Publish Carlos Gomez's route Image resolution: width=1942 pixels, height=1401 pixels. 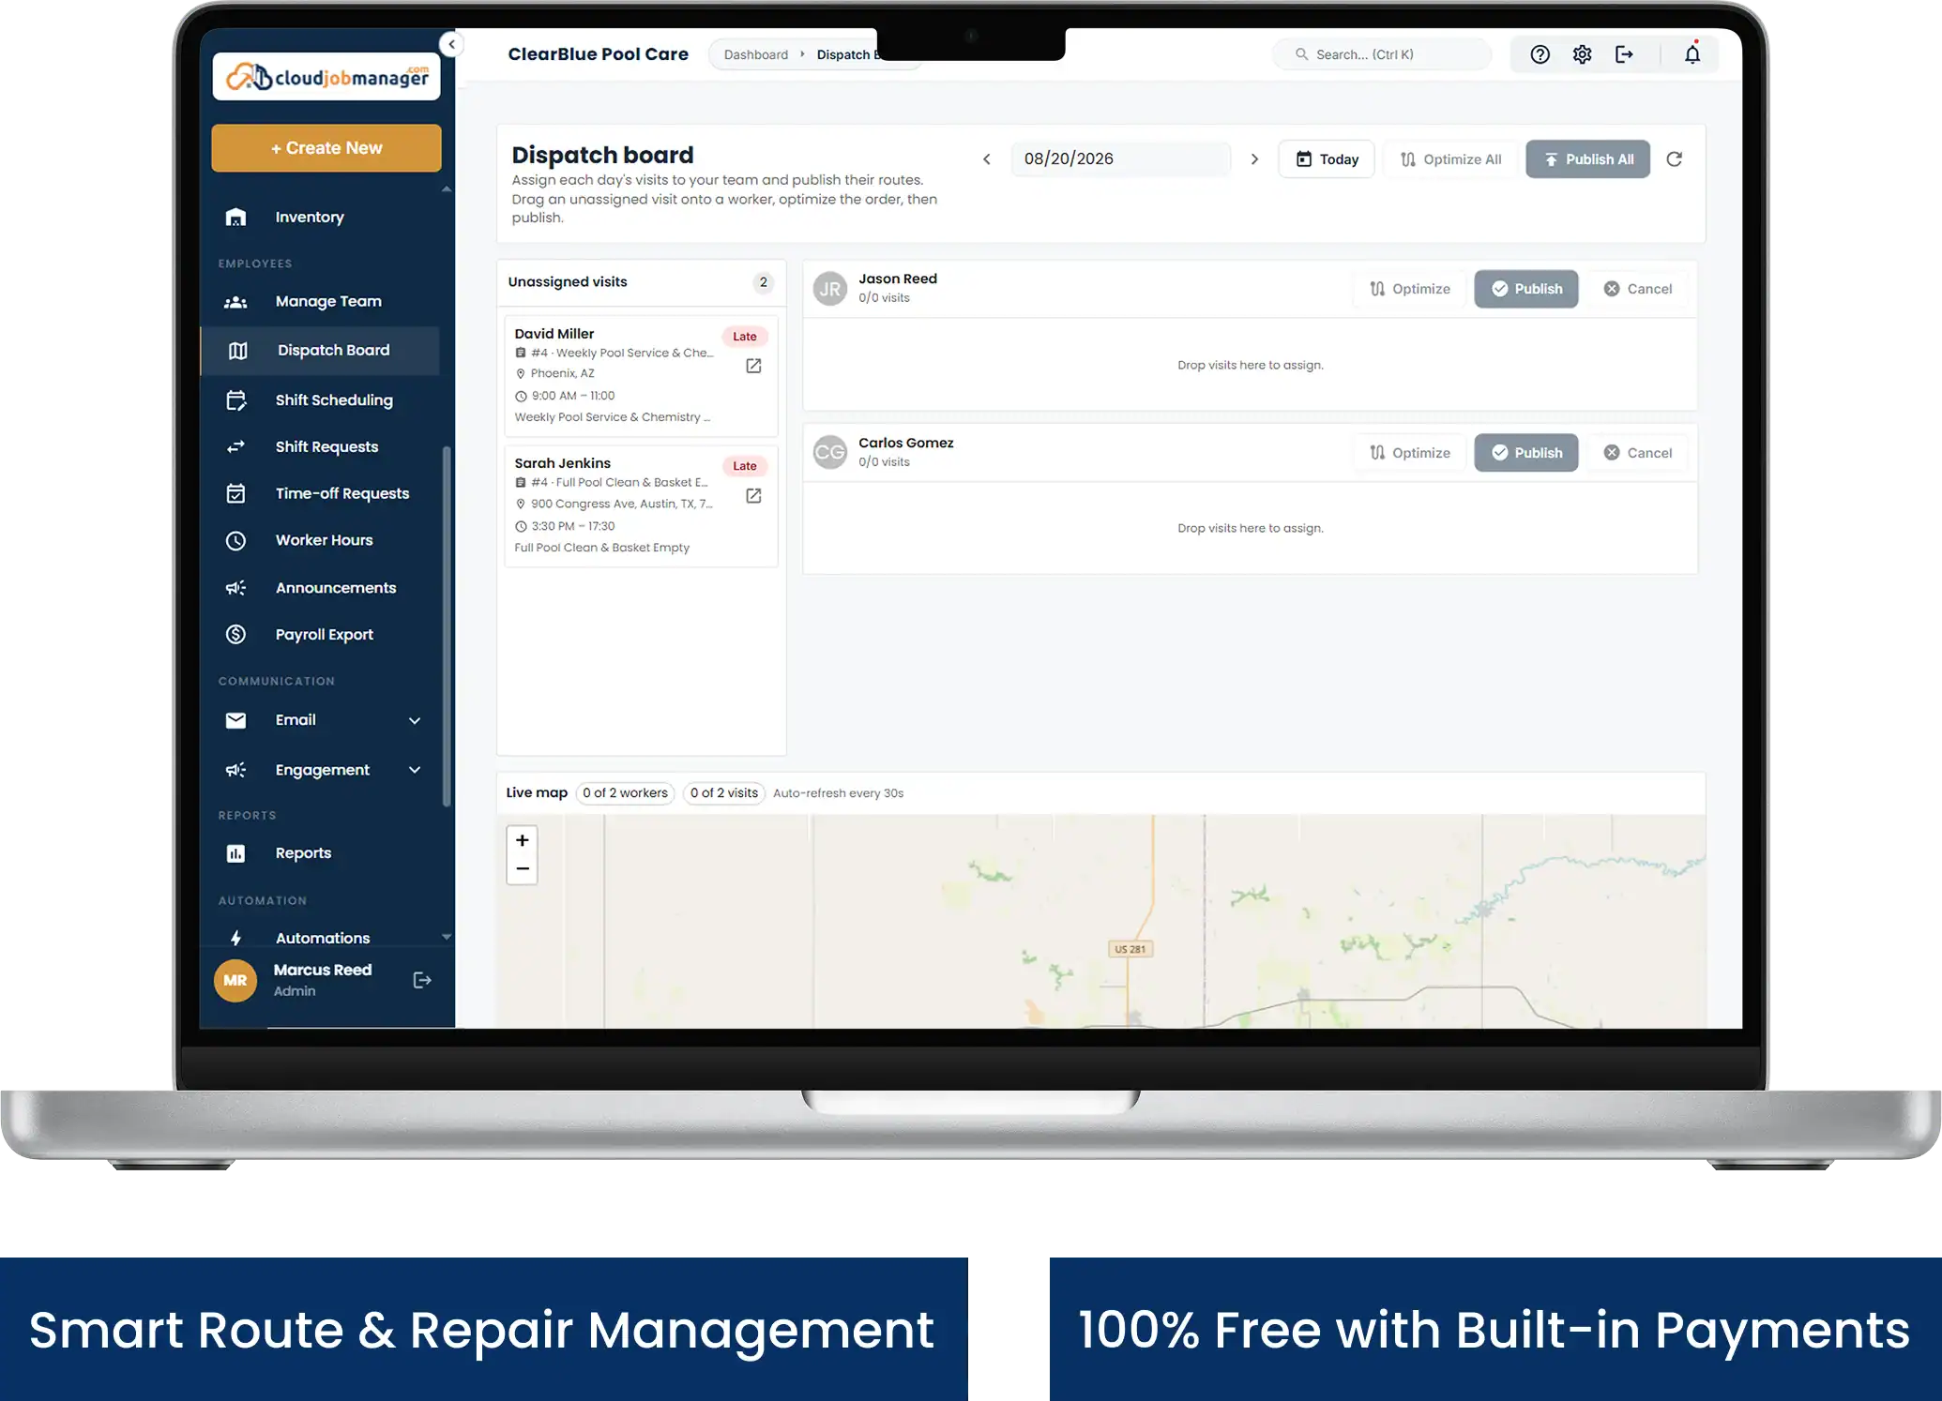click(x=1526, y=453)
